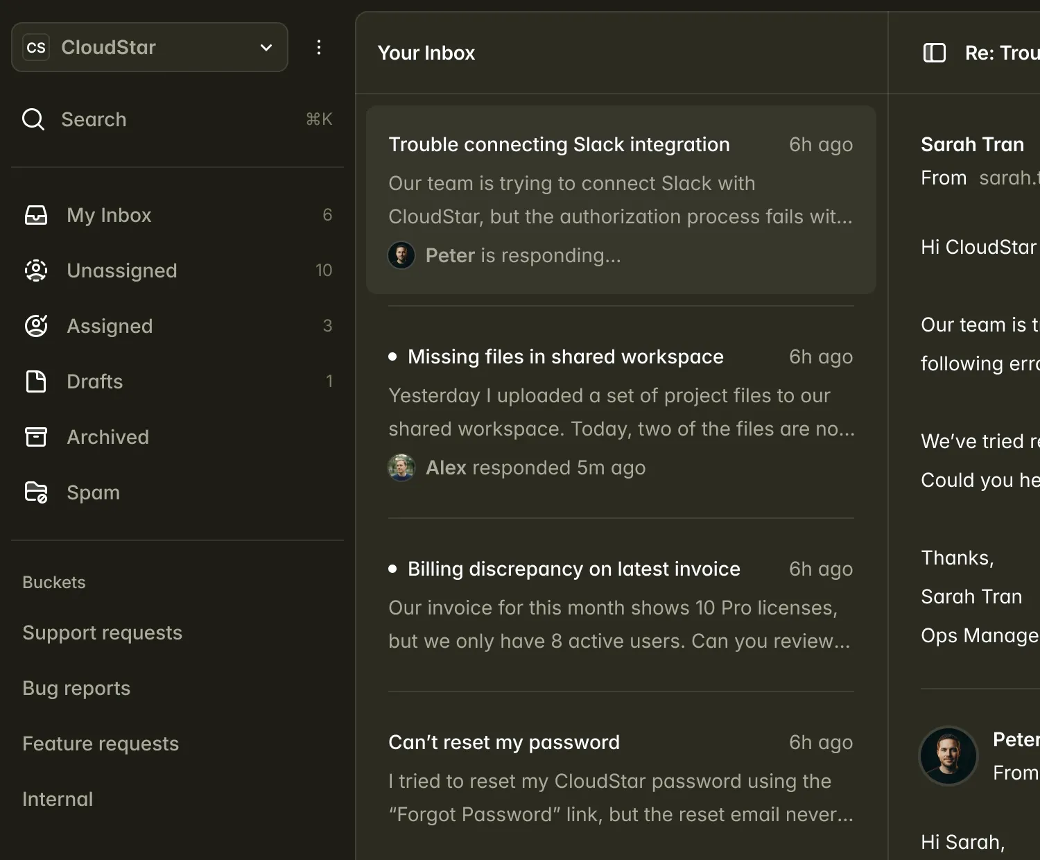Click the Search magnifier icon

[x=33, y=119]
